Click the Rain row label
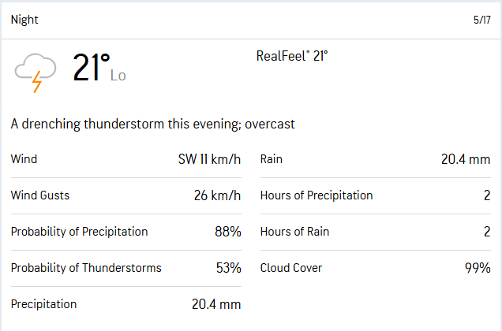502x331 pixels. pyautogui.click(x=272, y=159)
